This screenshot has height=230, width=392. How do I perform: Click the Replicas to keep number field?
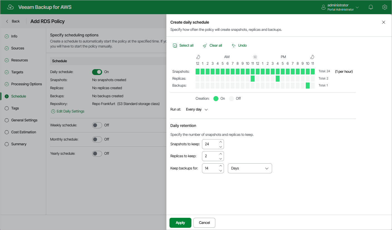(213, 156)
